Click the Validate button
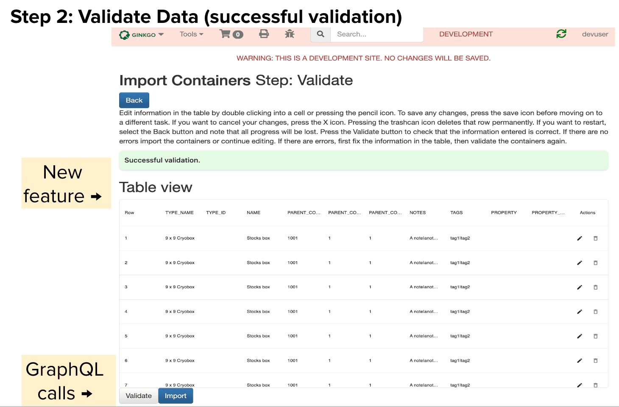The height and width of the screenshot is (407, 619). click(x=139, y=396)
